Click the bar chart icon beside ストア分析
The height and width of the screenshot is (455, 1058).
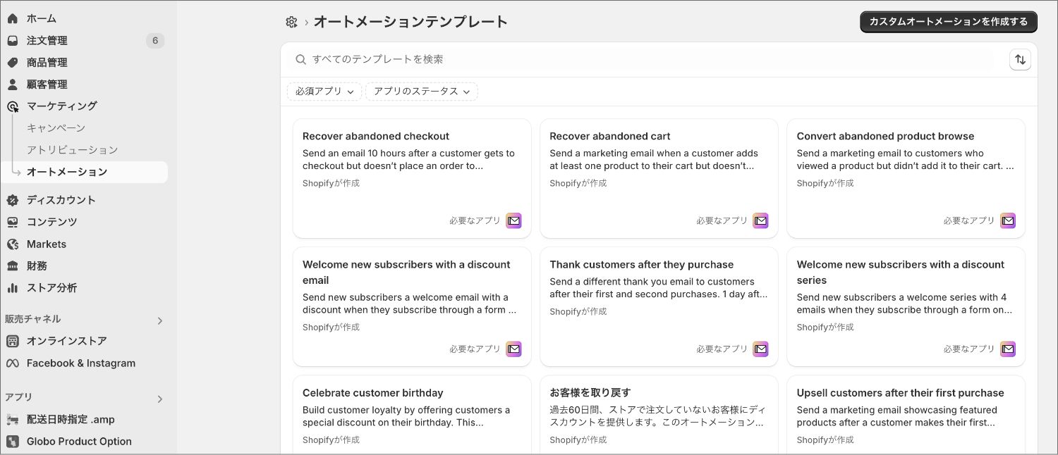pyautogui.click(x=12, y=288)
